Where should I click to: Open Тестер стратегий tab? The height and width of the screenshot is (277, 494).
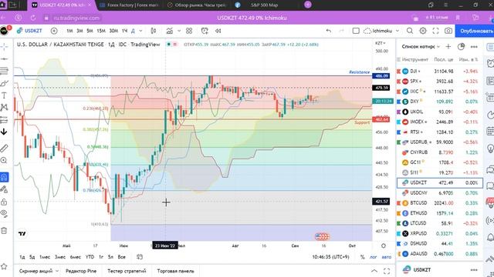coord(127,271)
